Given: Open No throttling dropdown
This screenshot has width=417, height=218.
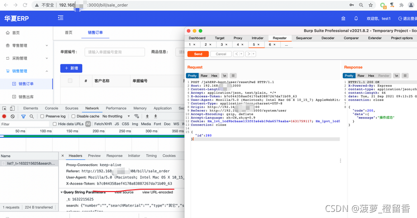Looking at the screenshot, I should coord(116,116).
